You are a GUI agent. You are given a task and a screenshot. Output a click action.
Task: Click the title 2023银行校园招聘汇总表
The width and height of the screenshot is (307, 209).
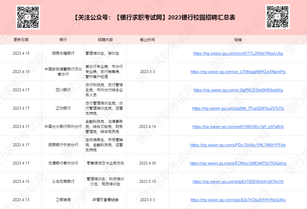(202, 17)
